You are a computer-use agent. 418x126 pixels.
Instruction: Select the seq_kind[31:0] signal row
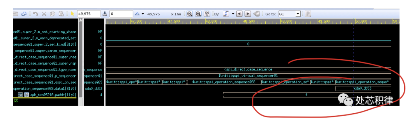pyautogui.click(x=45, y=44)
